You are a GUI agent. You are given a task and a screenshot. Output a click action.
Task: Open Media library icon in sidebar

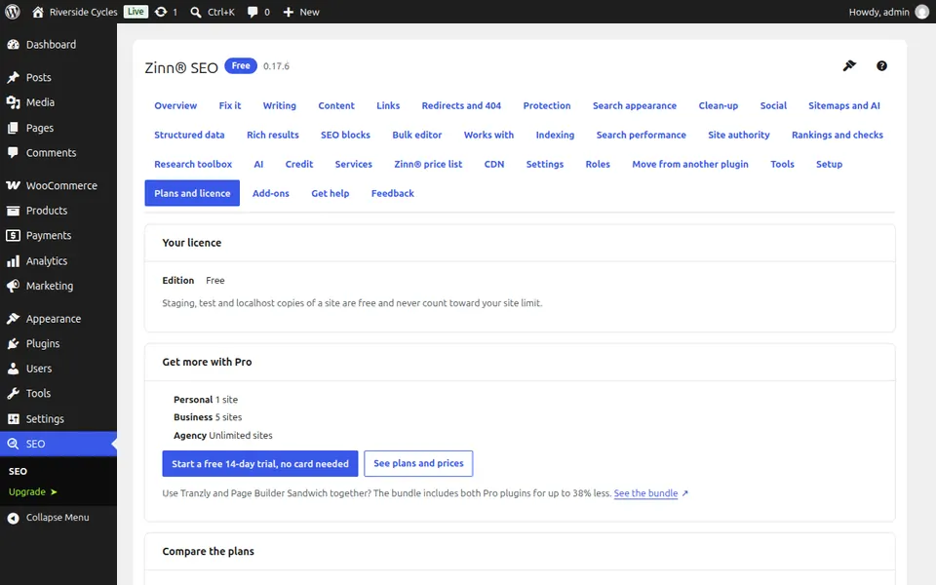coord(13,102)
